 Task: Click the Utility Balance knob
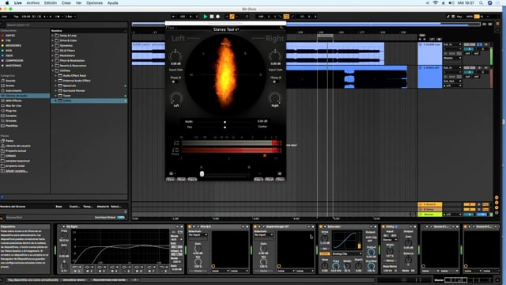coord(408,260)
